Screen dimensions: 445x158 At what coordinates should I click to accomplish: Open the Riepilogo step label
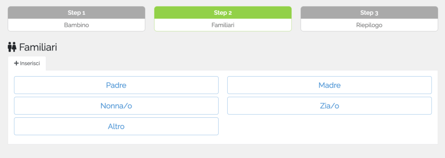pyautogui.click(x=369, y=25)
